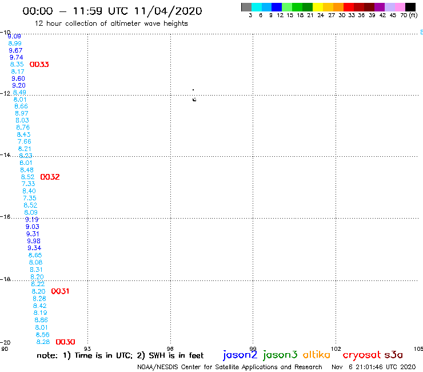Click the lavender swatch in the color scale
The image size is (423, 372).
(389, 7)
